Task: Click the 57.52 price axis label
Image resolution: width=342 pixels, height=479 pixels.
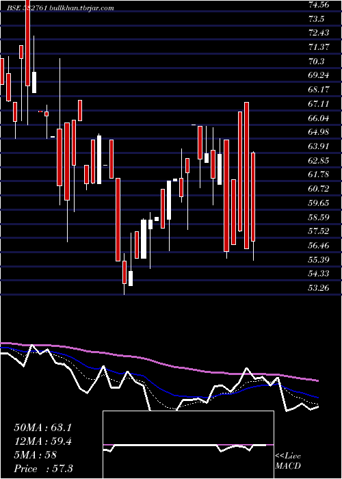Action: (319, 231)
